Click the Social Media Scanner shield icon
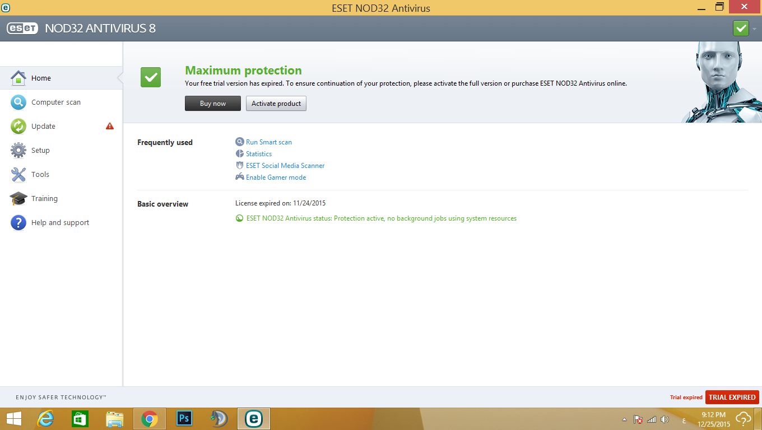The height and width of the screenshot is (430, 762). (240, 166)
